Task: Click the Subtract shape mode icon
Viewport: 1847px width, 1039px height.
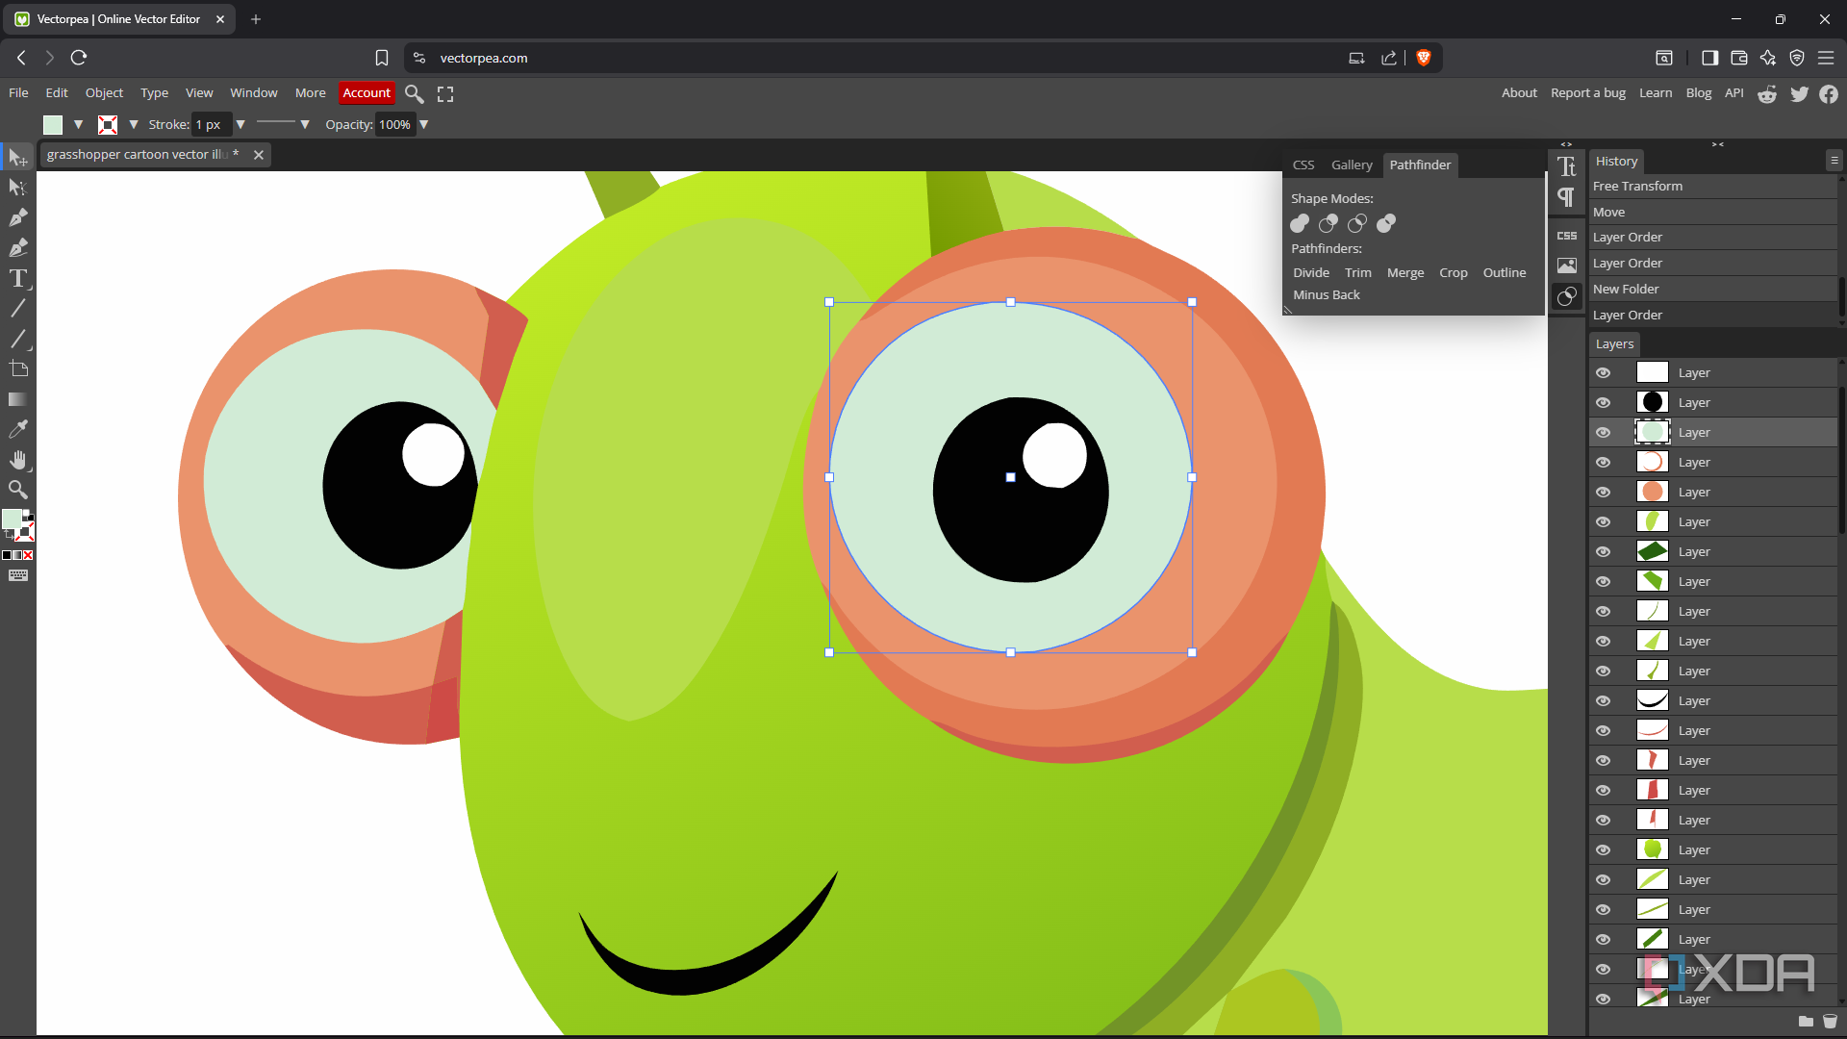Action: (x=1328, y=223)
